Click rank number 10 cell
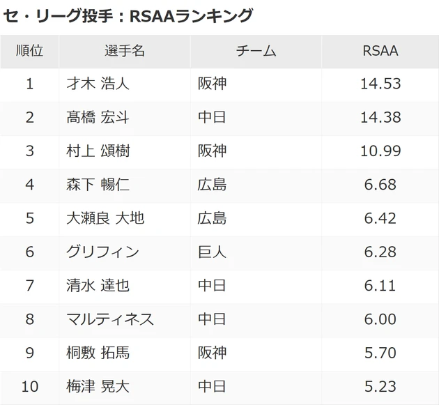The height and width of the screenshot is (405, 439). [29, 385]
